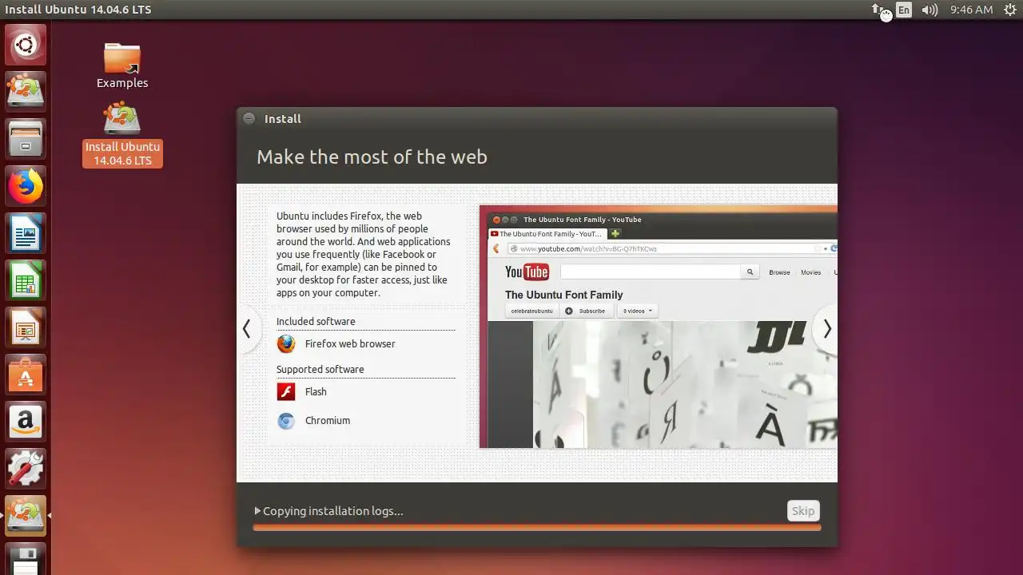The width and height of the screenshot is (1023, 575).
Task: Open the sound volume indicator
Action: (929, 10)
